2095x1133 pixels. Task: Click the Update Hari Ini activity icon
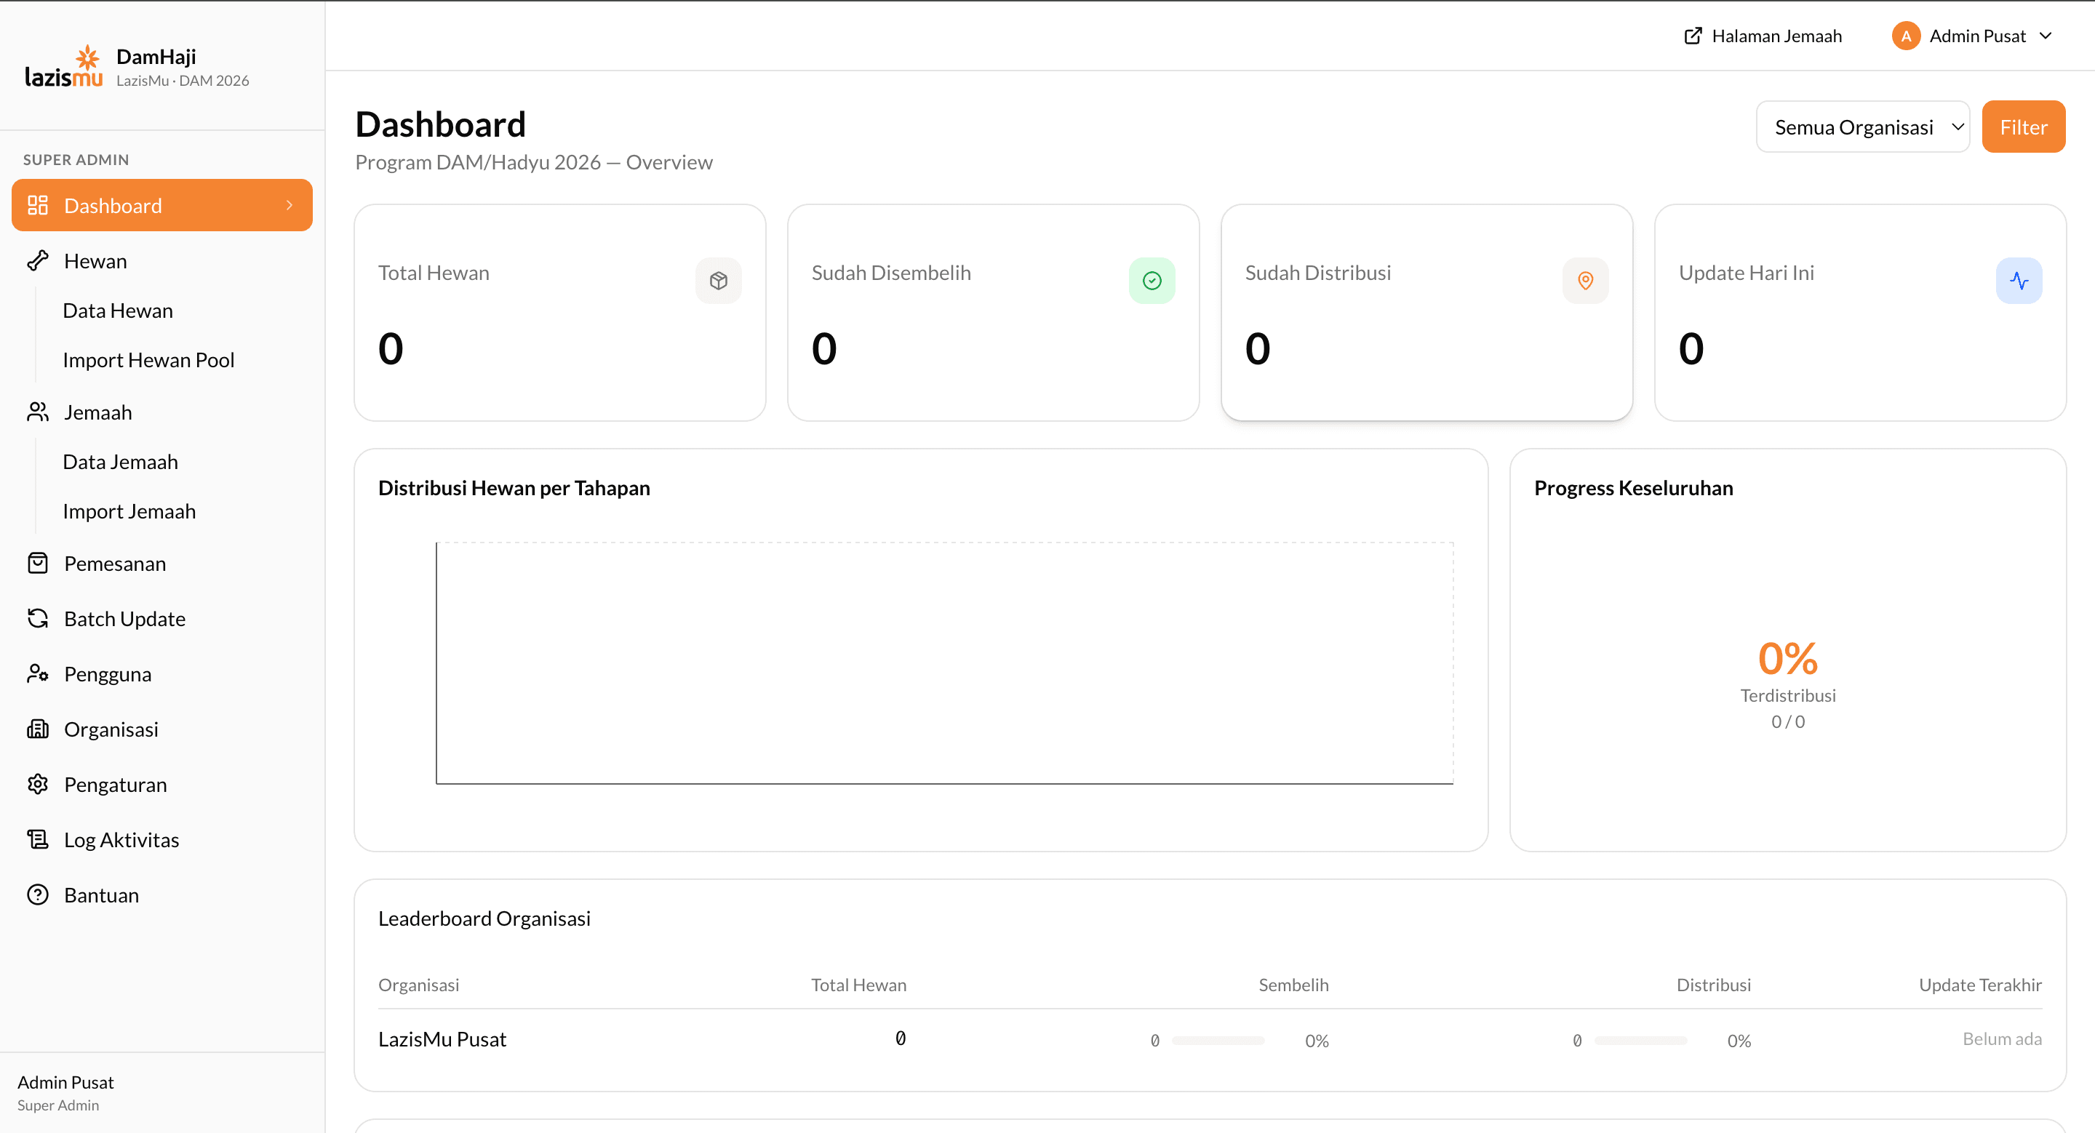click(2019, 281)
